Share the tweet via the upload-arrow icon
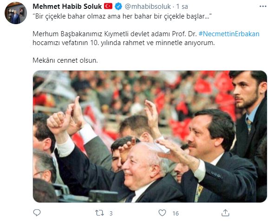Viewport: 273px width, 222px height. click(225, 213)
